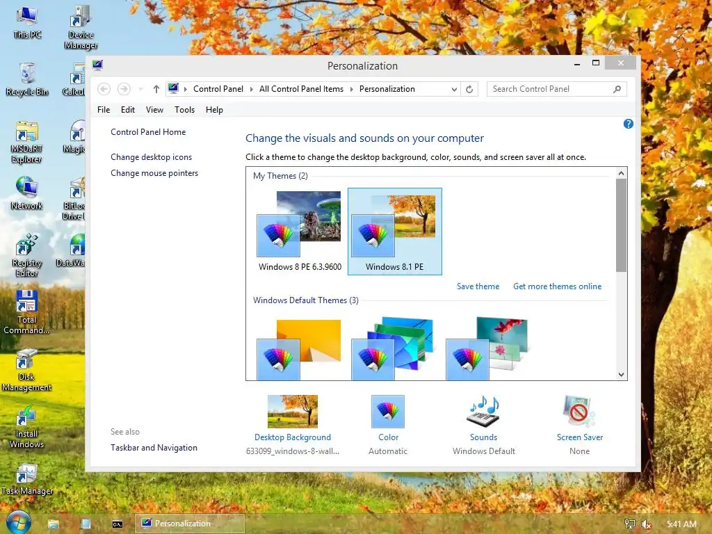The image size is (712, 534).
Task: Expand the arrow after All Control Panel Items
Action: pos(351,89)
